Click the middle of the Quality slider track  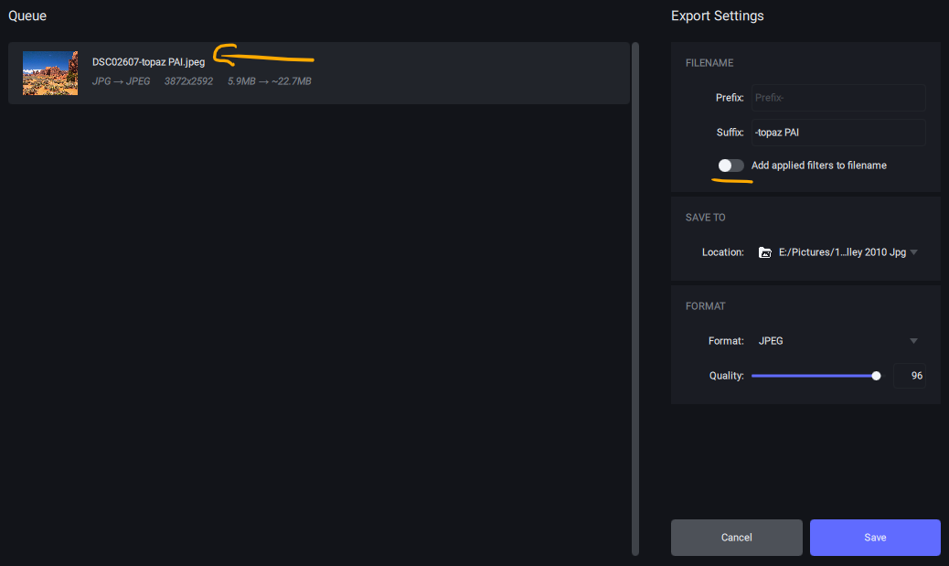tap(813, 376)
